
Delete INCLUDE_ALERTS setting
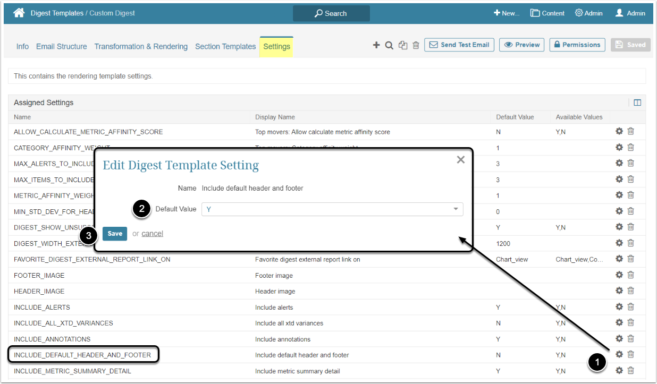(x=631, y=306)
